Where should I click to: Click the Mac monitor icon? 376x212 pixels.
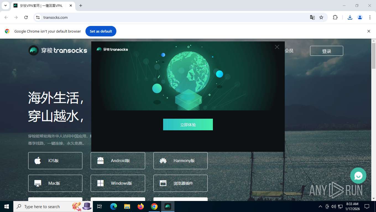[x=38, y=183]
